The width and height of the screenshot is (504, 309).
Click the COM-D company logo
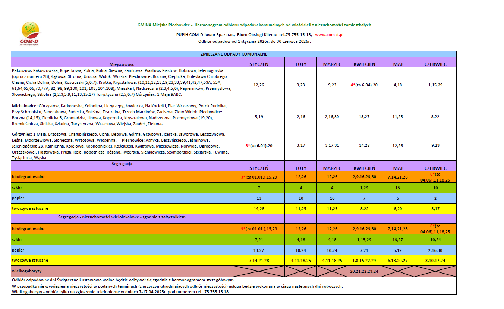30,34
